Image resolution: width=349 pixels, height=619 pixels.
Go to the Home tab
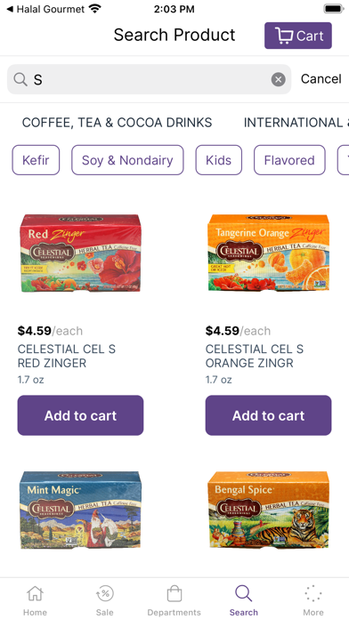tap(35, 599)
